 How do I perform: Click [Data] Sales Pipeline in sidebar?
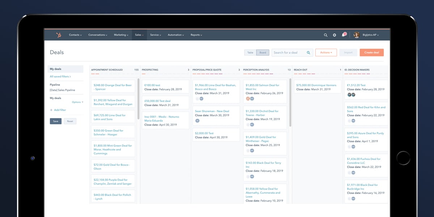(63, 90)
